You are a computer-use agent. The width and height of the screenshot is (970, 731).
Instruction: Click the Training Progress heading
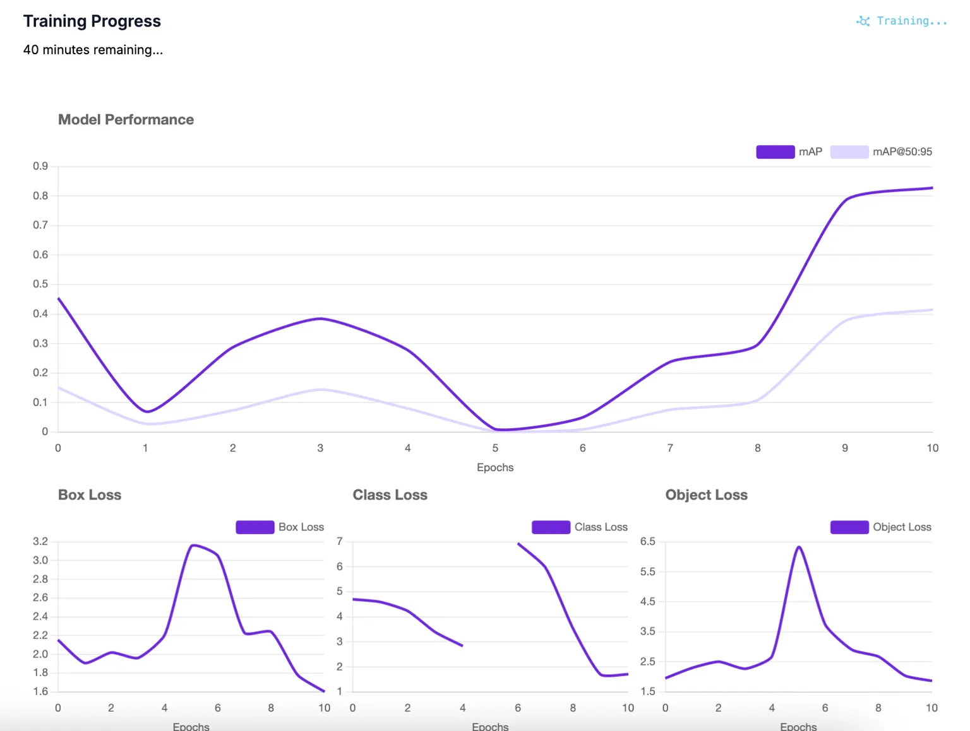(x=92, y=21)
